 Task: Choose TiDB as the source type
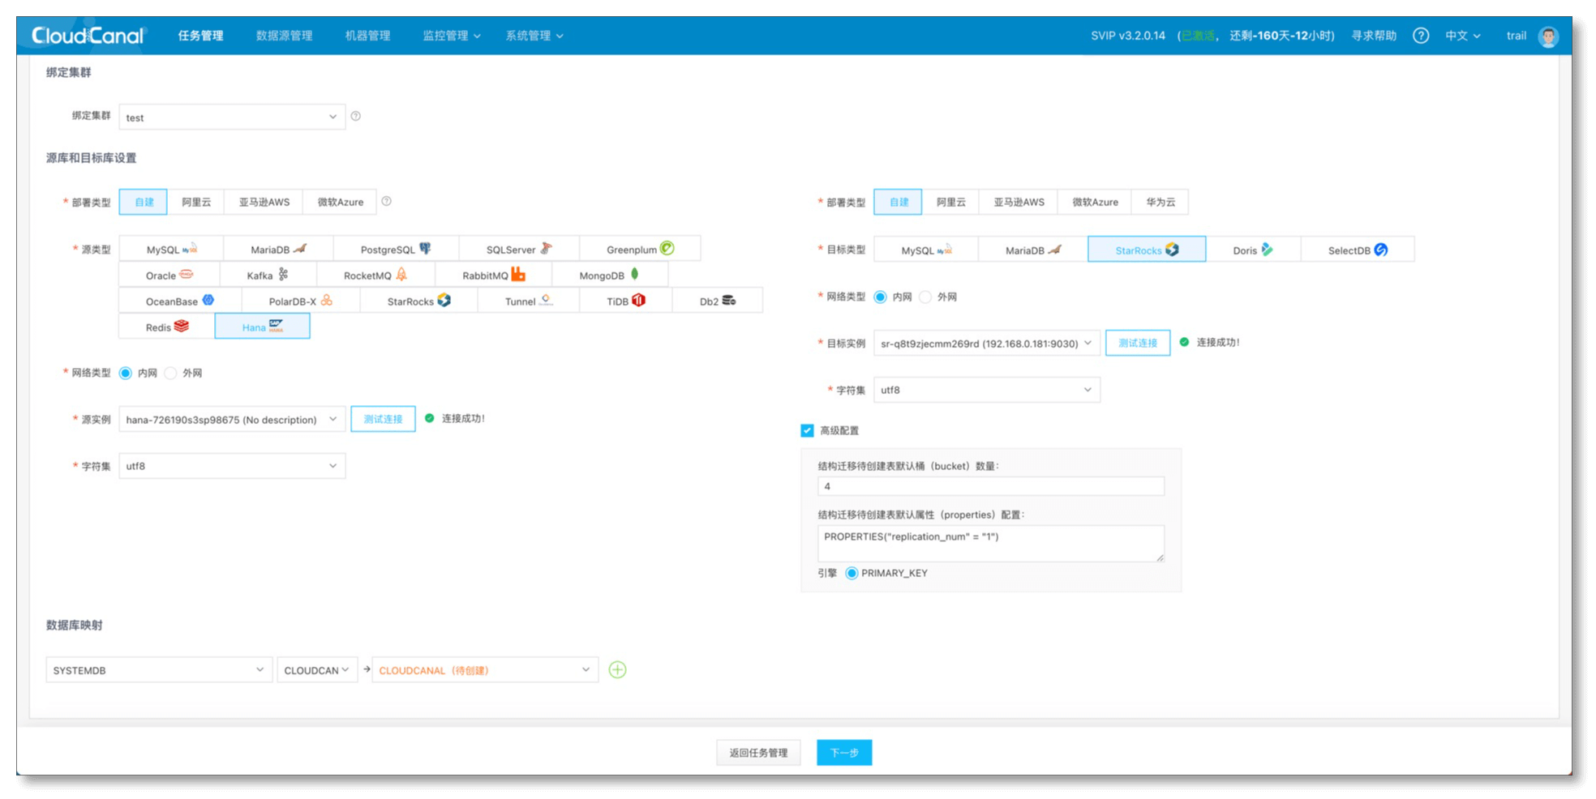pos(625,301)
